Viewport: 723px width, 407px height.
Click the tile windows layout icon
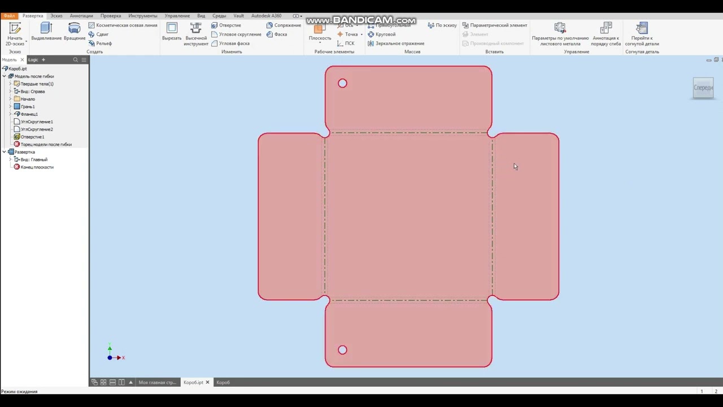103,382
